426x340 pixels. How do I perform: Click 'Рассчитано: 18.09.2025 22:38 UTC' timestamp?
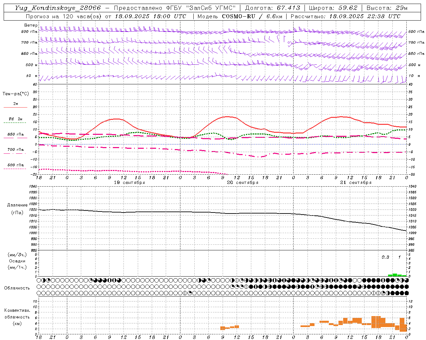(x=345, y=16)
